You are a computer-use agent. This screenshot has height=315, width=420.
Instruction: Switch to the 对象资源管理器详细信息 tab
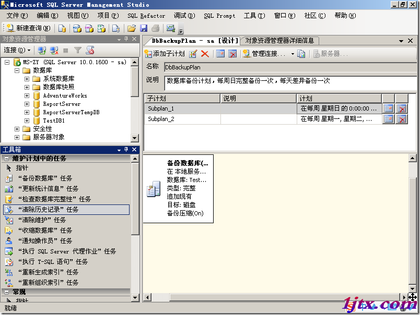click(279, 41)
